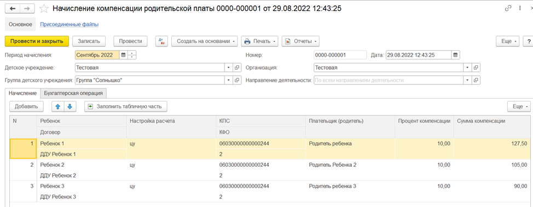Image resolution: width=533 pixels, height=207 pixels.
Task: Click Группа "Солнышко" field
Action: [149, 80]
